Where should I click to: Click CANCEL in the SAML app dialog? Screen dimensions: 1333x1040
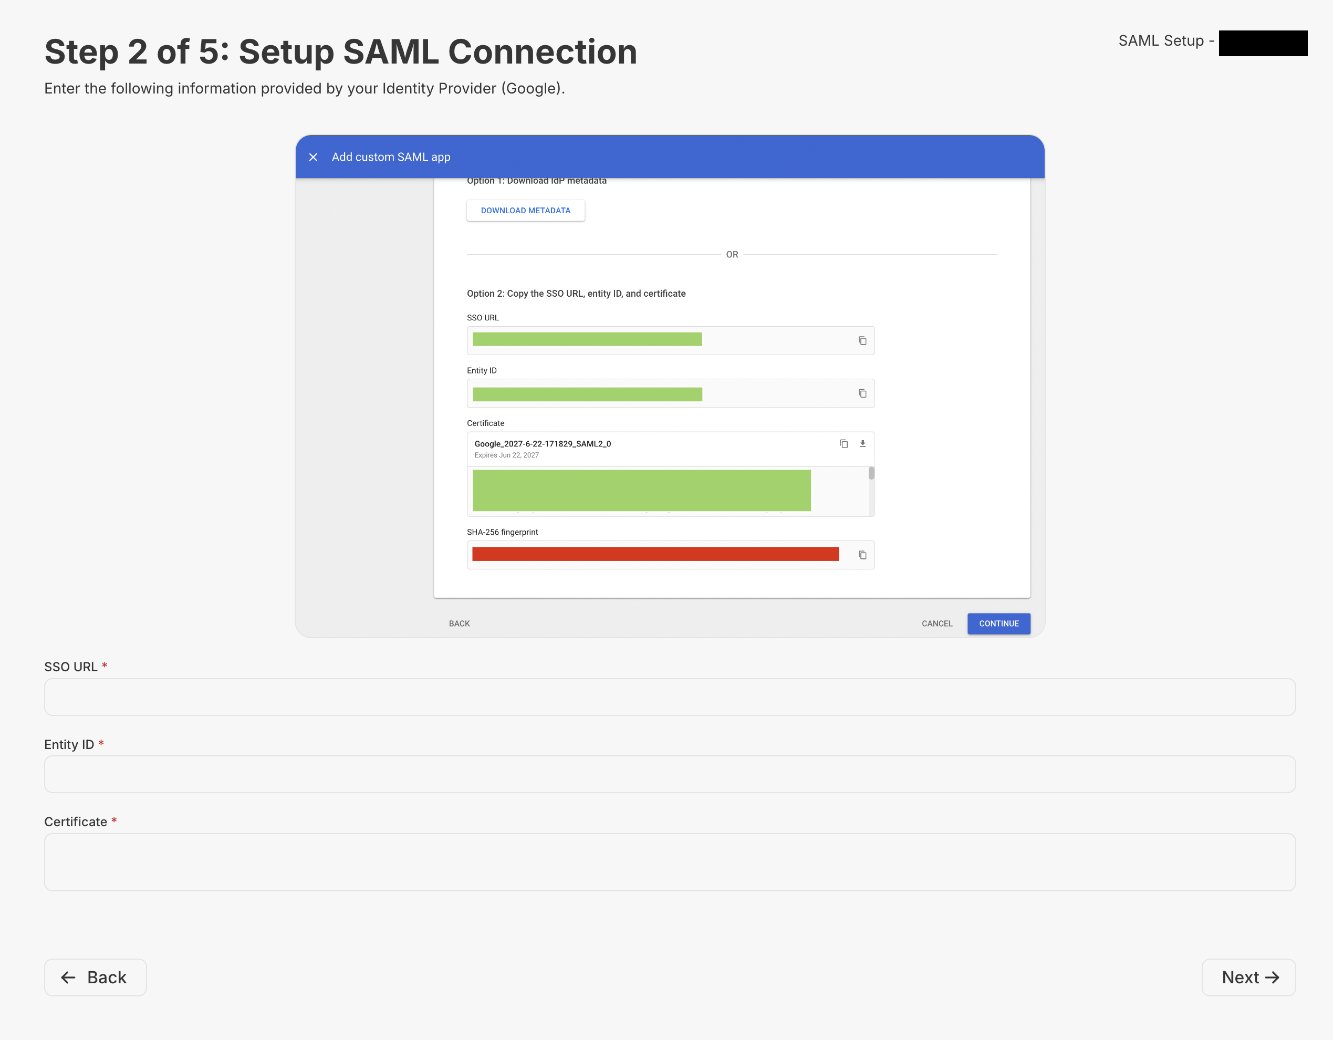click(x=937, y=623)
